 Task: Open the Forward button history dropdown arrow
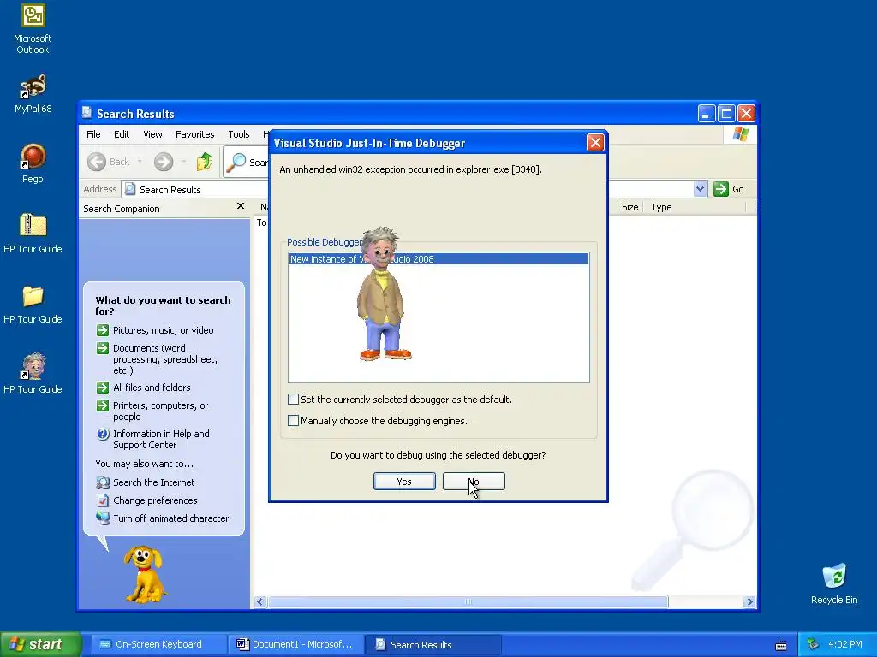pyautogui.click(x=183, y=162)
